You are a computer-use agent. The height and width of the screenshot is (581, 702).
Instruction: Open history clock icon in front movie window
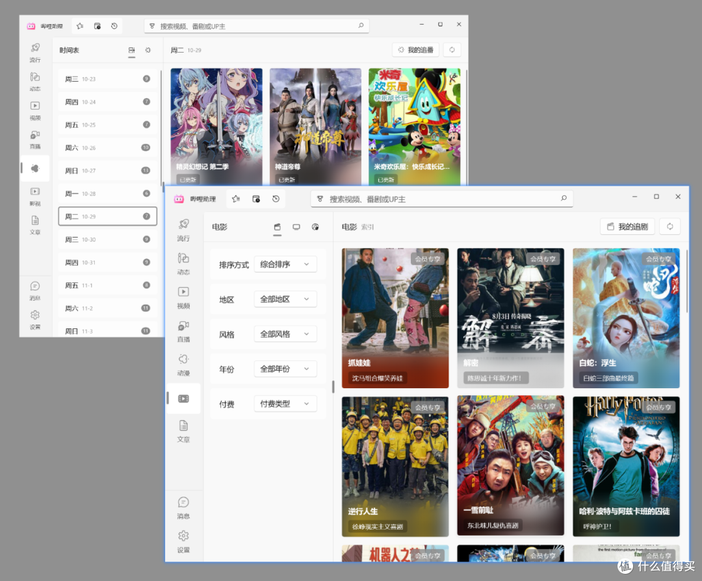point(276,199)
